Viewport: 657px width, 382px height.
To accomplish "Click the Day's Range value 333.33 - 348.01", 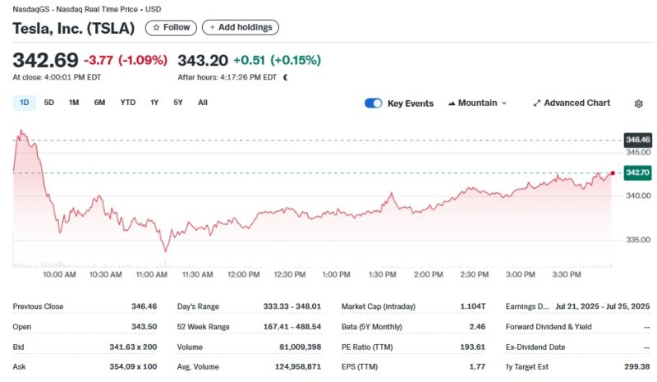I will pyautogui.click(x=292, y=306).
